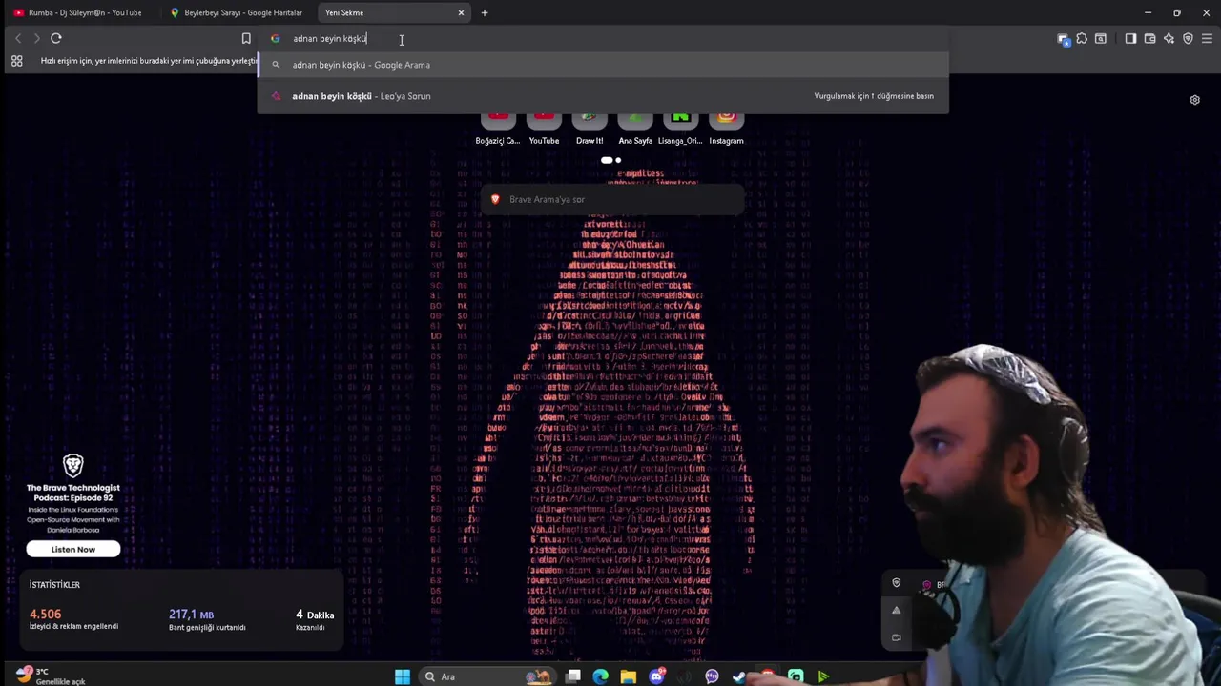Open a new tab with the plus button

click(485, 12)
